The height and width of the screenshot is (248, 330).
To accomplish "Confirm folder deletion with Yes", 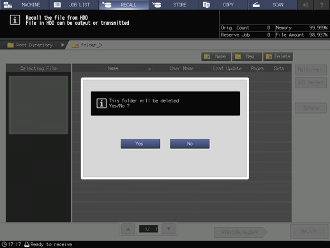I will click(x=140, y=144).
